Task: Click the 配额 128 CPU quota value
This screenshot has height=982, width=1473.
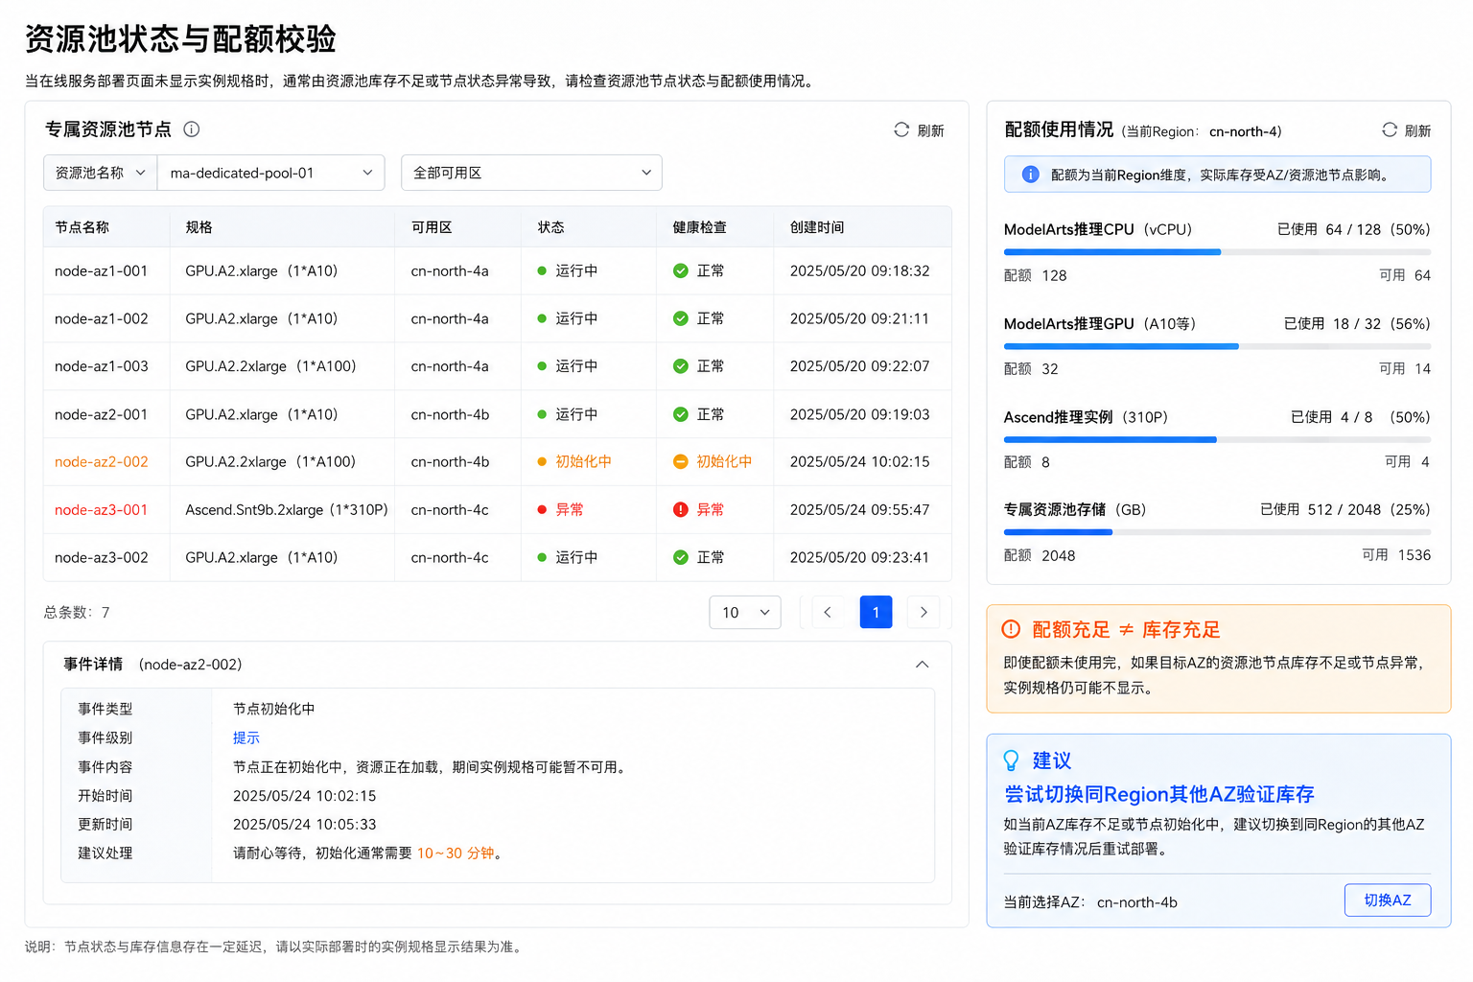Action: (x=1036, y=275)
